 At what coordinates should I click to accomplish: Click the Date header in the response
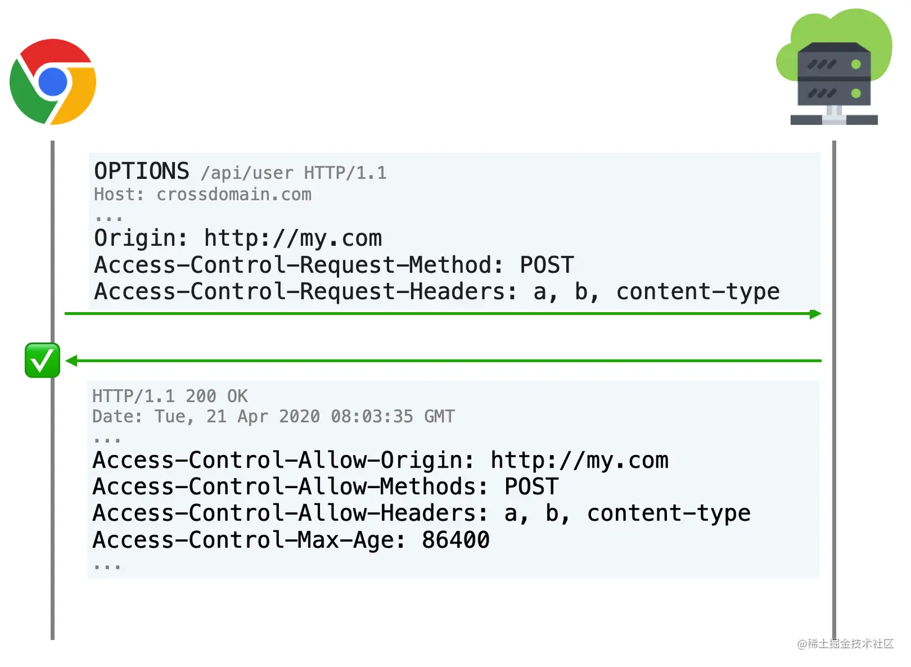tap(274, 416)
